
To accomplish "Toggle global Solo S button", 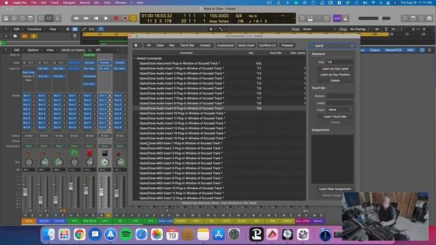I will (34, 36).
